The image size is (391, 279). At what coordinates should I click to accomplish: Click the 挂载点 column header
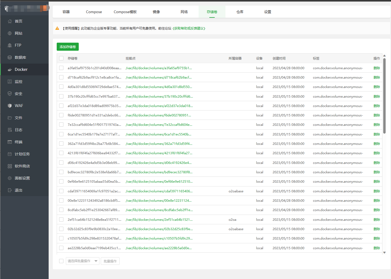[131, 58]
